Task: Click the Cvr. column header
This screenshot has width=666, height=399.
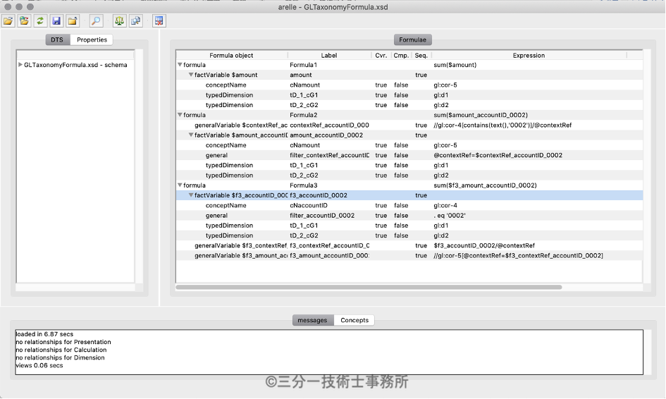Action: click(x=381, y=55)
